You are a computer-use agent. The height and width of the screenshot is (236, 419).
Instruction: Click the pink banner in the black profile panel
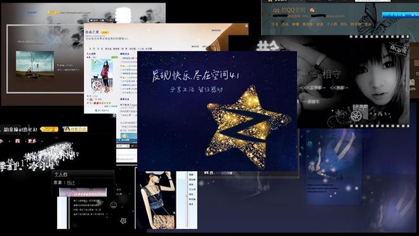[x=83, y=192]
